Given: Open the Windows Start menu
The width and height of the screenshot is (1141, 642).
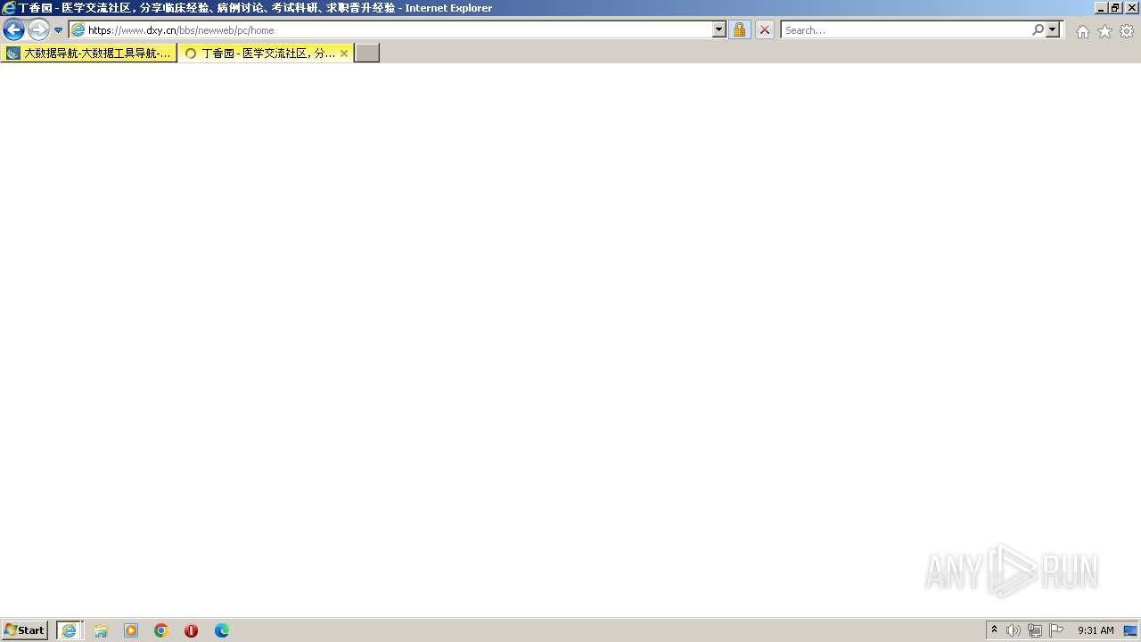Looking at the screenshot, I should pyautogui.click(x=24, y=630).
